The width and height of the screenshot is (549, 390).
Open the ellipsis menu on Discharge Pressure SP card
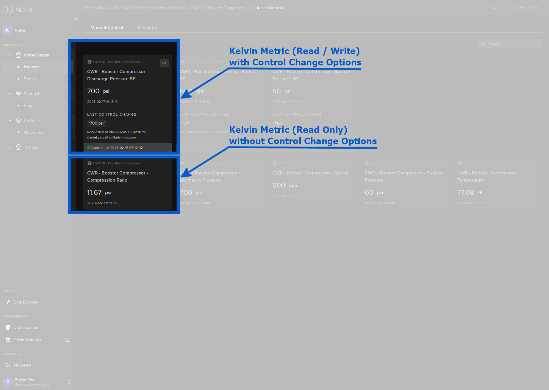[164, 63]
